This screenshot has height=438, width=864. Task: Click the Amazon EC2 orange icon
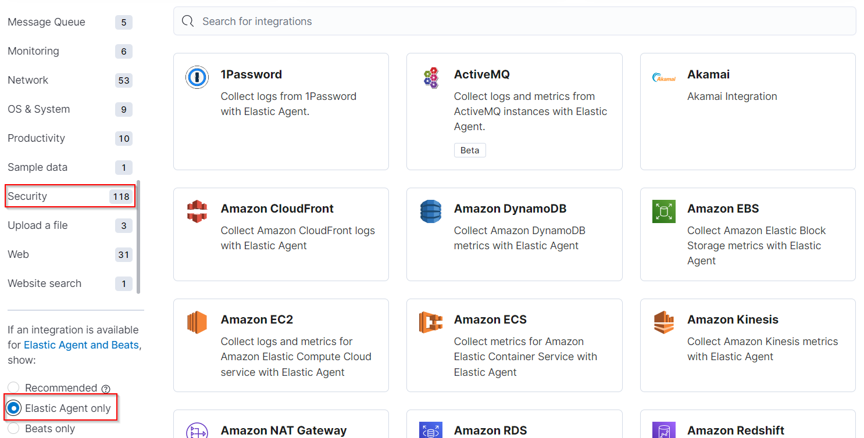(197, 322)
